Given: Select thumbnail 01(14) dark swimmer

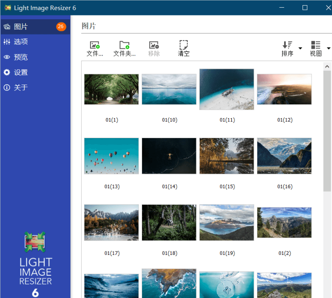Looking at the screenshot, I should pyautogui.click(x=169, y=156).
